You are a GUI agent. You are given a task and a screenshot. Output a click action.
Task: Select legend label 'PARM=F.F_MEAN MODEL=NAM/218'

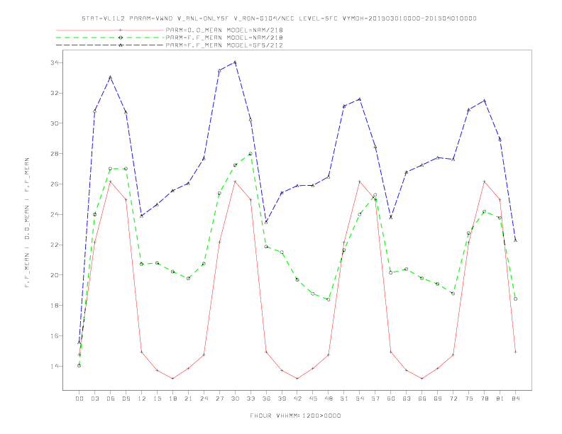click(x=224, y=38)
